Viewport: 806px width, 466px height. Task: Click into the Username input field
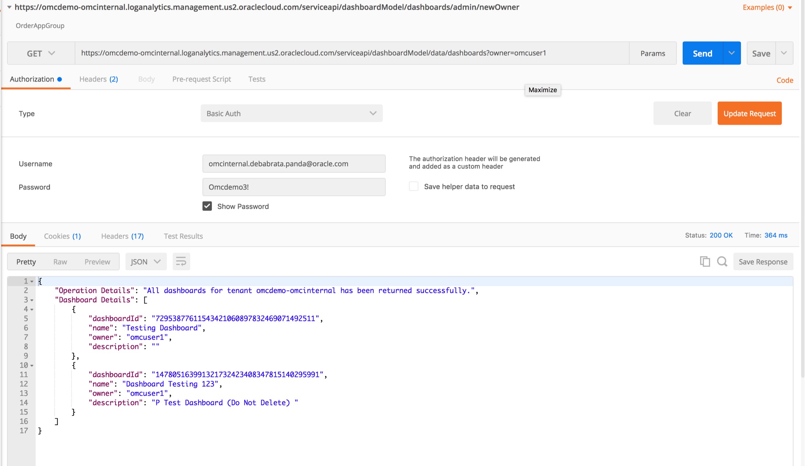tap(294, 164)
